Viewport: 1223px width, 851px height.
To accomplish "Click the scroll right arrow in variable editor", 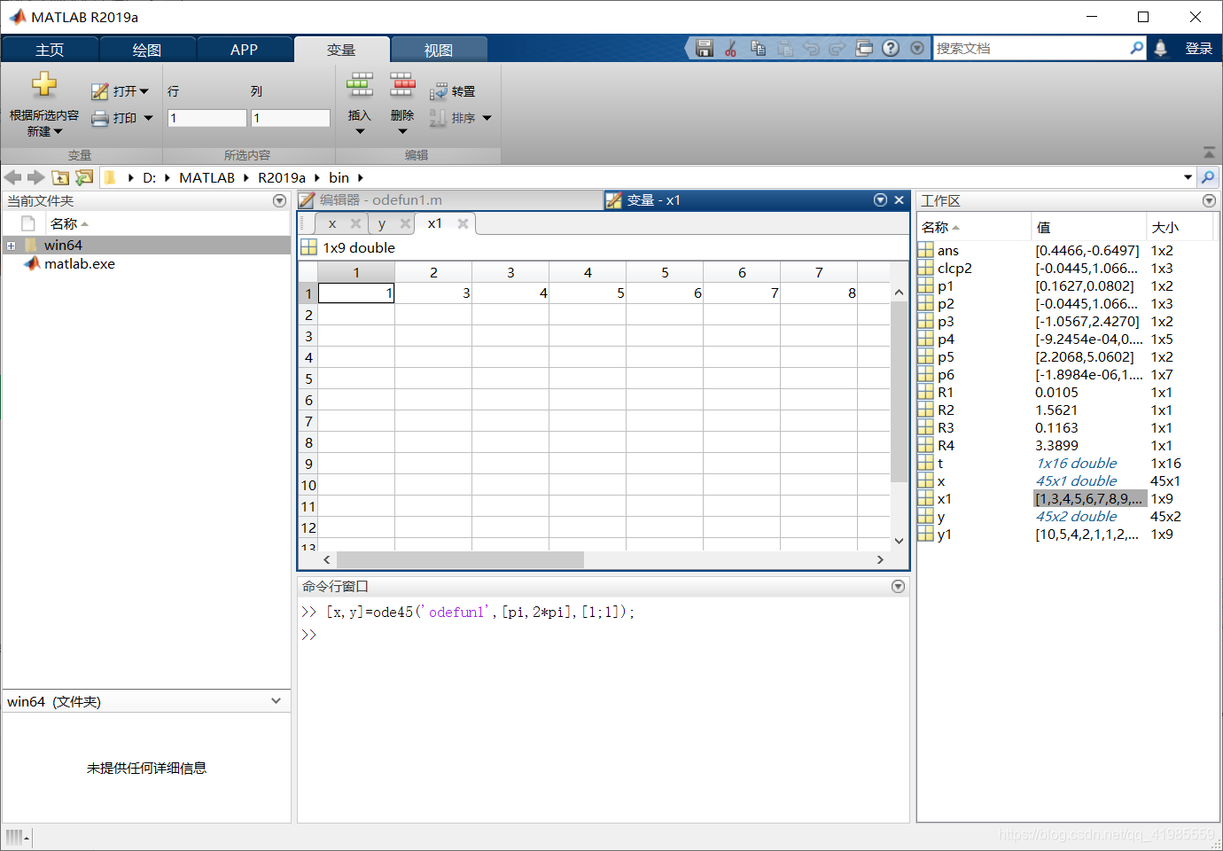I will tap(879, 559).
